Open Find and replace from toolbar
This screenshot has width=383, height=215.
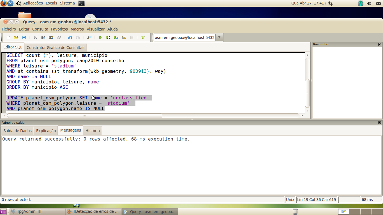89,38
